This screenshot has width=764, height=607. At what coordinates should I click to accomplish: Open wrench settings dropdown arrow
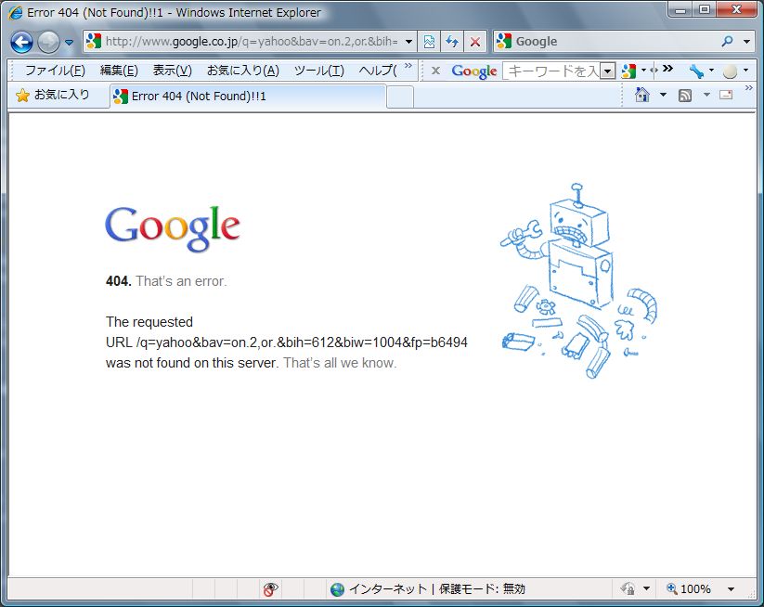click(711, 71)
